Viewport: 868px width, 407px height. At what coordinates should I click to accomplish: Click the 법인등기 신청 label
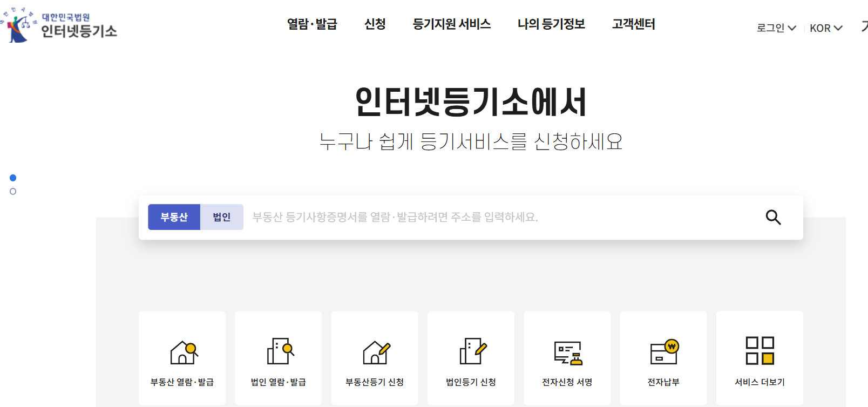pyautogui.click(x=471, y=382)
